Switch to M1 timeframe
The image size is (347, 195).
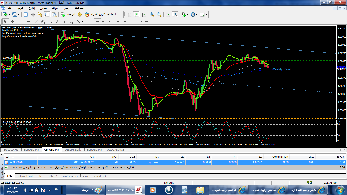tap(90, 21)
